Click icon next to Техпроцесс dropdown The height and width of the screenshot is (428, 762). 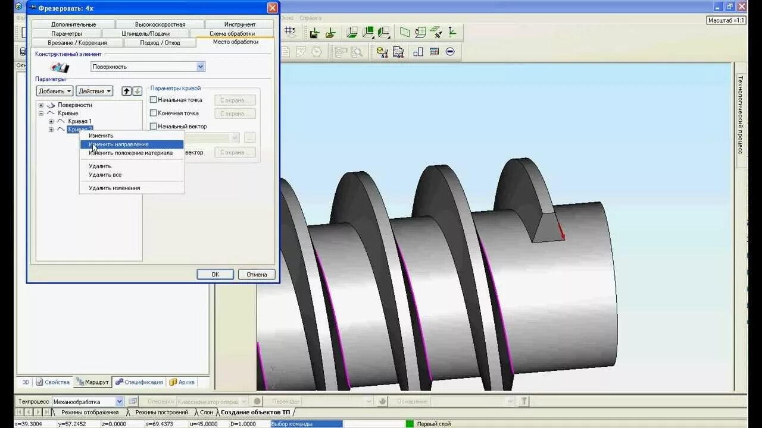pos(133,401)
